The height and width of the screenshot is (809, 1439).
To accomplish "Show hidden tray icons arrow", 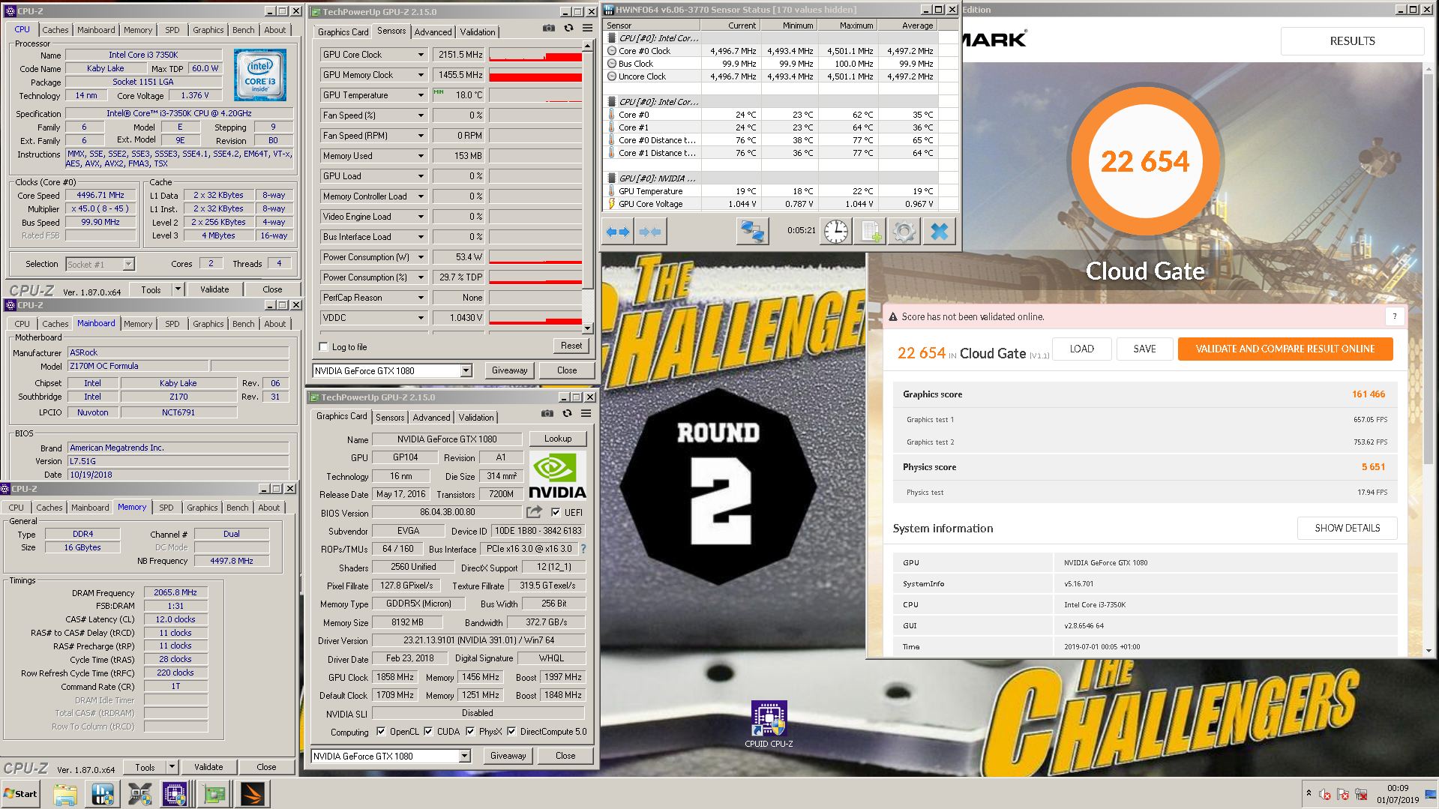I will pyautogui.click(x=1309, y=793).
